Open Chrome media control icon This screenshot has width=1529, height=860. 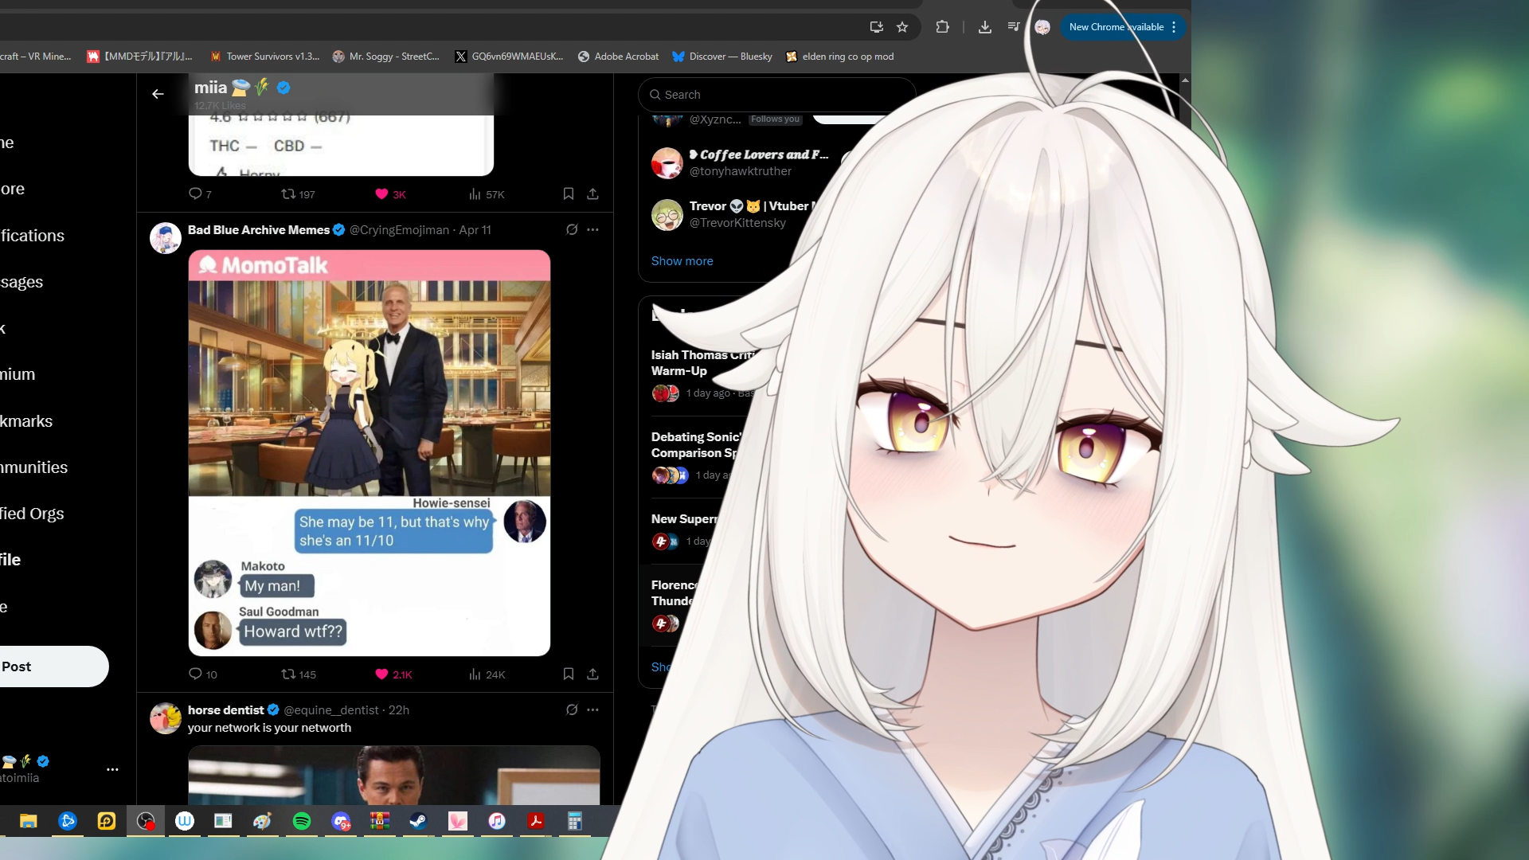pyautogui.click(x=1014, y=27)
